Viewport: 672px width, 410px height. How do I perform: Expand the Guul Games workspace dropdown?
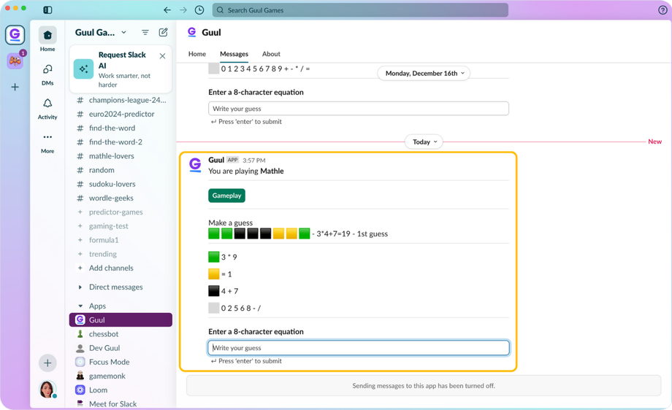click(101, 32)
